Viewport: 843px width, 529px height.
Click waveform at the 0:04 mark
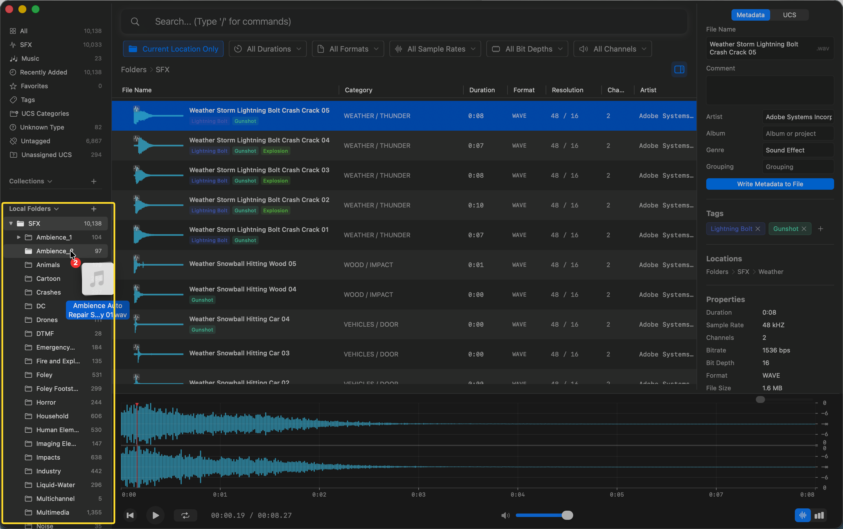pos(518,445)
